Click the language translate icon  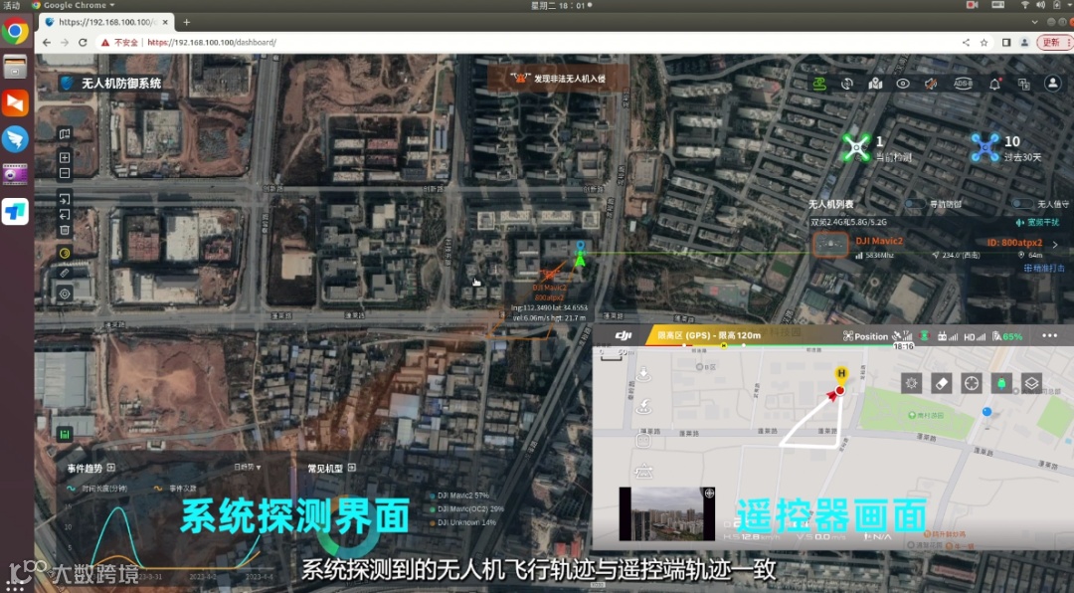[1024, 84]
